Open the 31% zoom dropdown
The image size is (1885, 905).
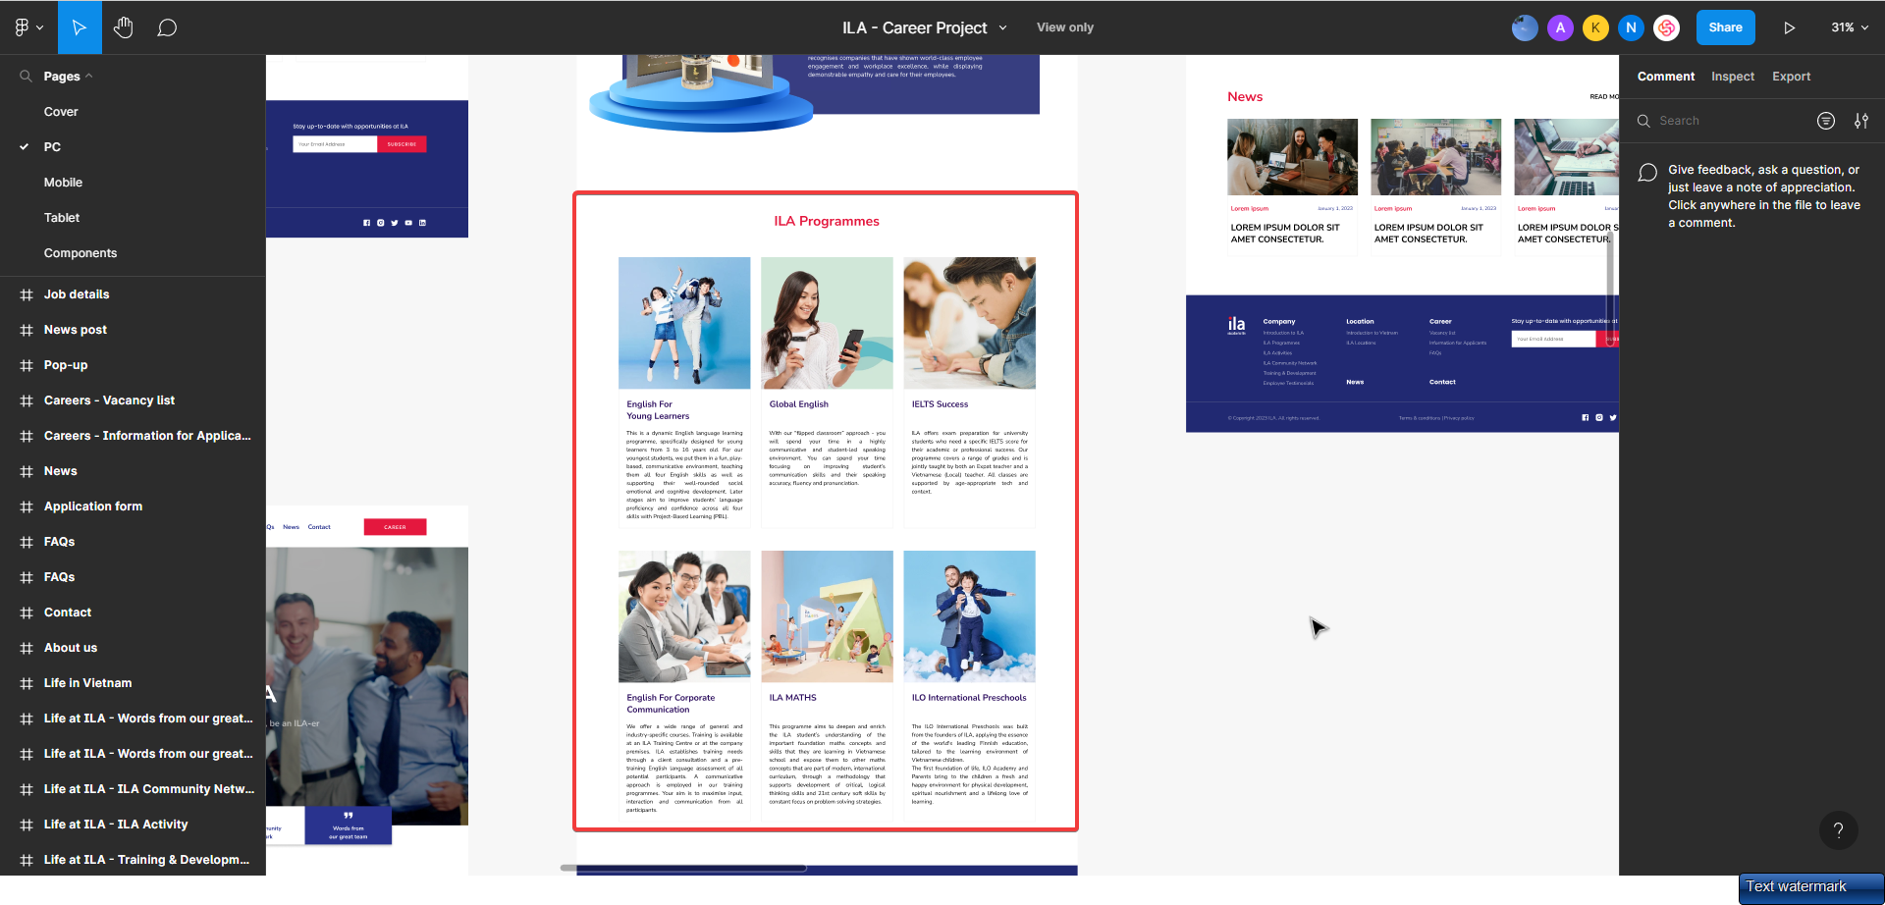pos(1850,27)
